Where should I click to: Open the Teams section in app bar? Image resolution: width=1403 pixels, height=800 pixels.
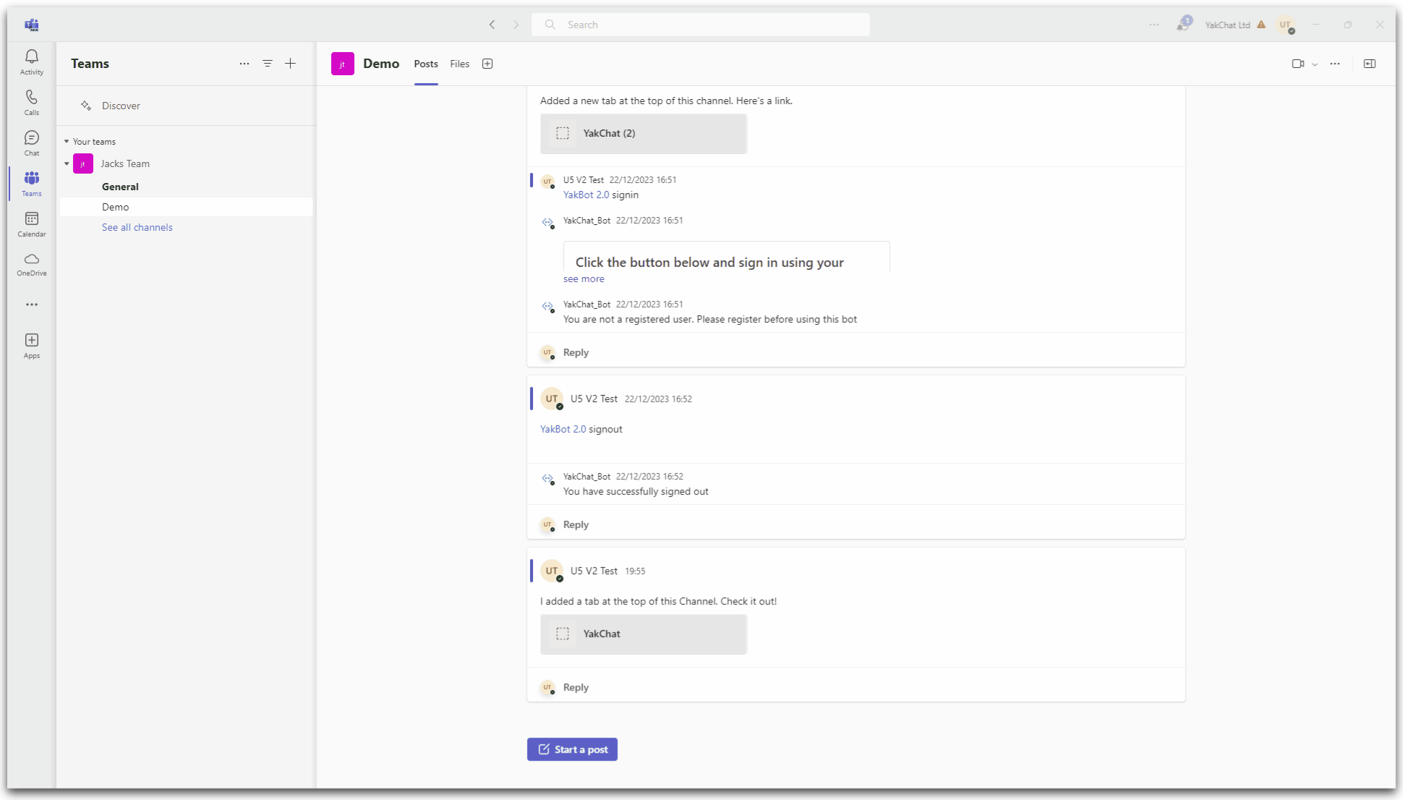click(32, 184)
